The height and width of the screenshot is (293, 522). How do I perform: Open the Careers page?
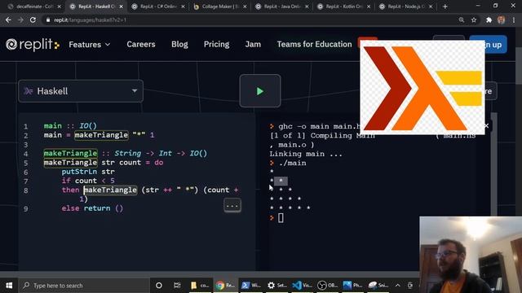141,44
